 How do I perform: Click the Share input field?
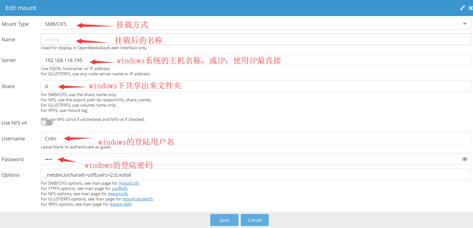(256, 86)
